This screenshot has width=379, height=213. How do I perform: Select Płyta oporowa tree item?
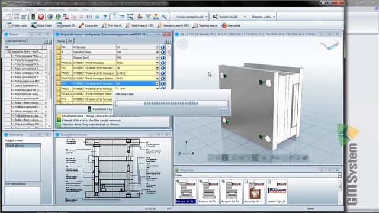pyautogui.click(x=25, y=94)
